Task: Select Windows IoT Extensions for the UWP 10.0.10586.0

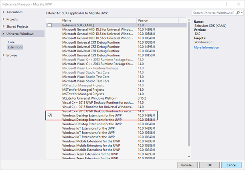Action: (116, 133)
